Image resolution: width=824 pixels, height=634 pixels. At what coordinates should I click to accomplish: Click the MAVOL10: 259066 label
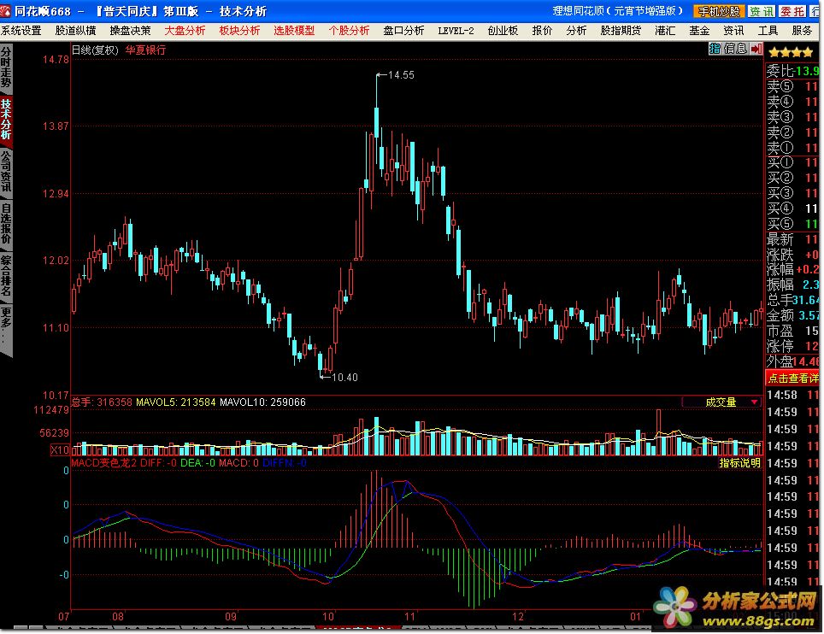click(x=262, y=402)
